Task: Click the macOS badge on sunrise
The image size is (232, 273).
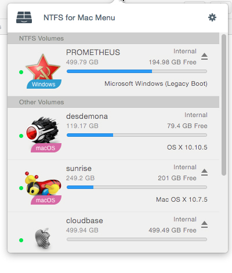Action: coord(46,200)
